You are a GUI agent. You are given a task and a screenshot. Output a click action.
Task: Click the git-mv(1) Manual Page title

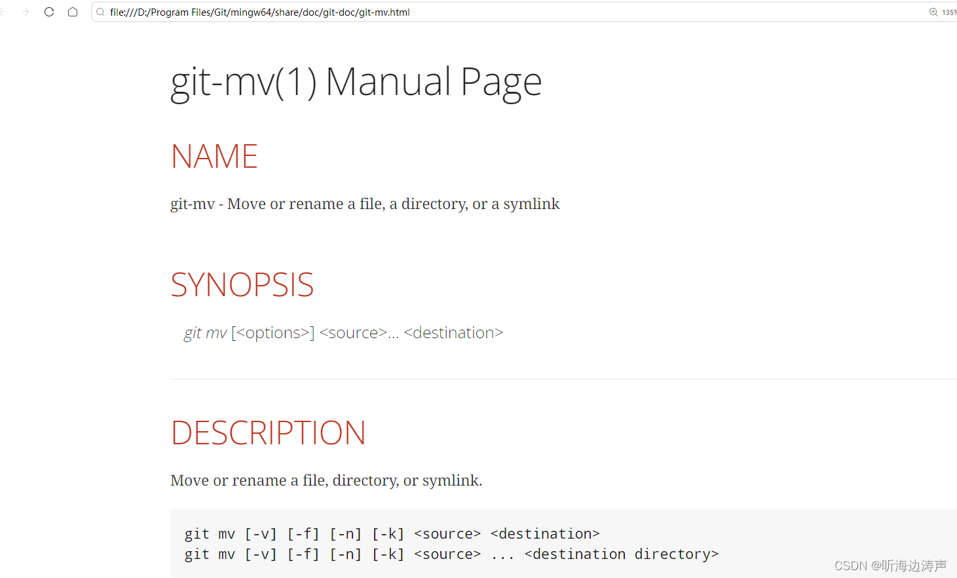[x=356, y=83]
